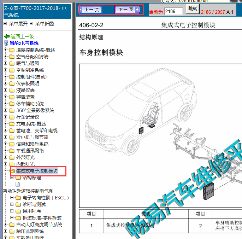Expand the 空气分配和滤清 node
The width and height of the screenshot is (242, 239).
point(5,56)
